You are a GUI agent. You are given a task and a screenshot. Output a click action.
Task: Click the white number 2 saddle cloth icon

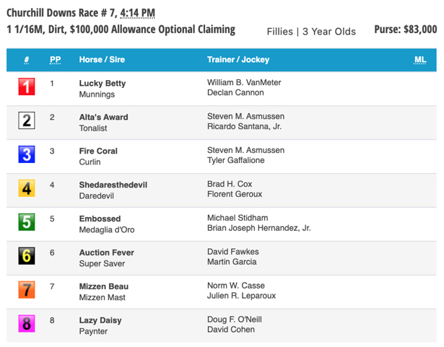[27, 121]
